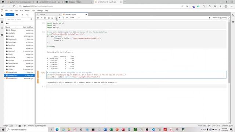Close the Launcher tab
The width and height of the screenshot is (235, 132).
(x=60, y=14)
